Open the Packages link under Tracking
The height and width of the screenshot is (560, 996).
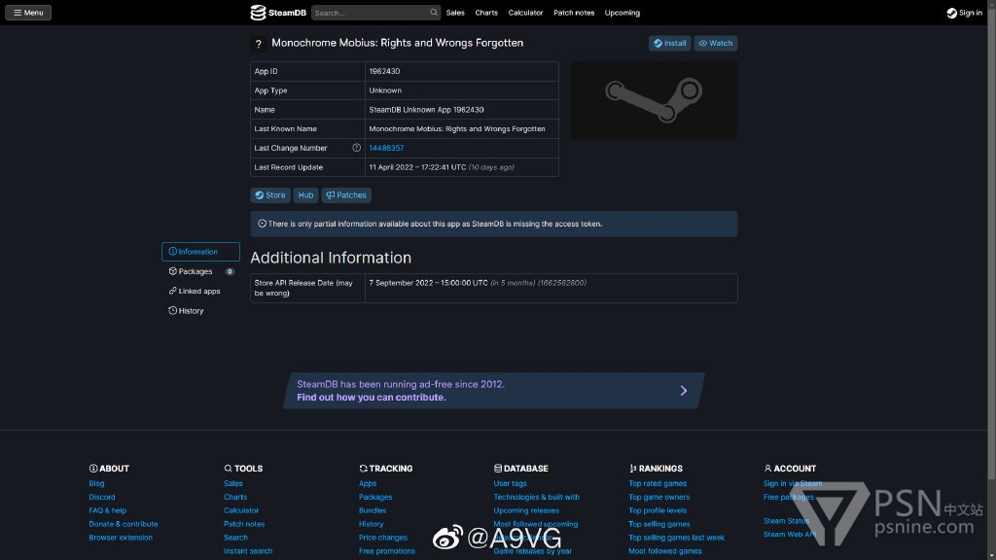pos(375,497)
